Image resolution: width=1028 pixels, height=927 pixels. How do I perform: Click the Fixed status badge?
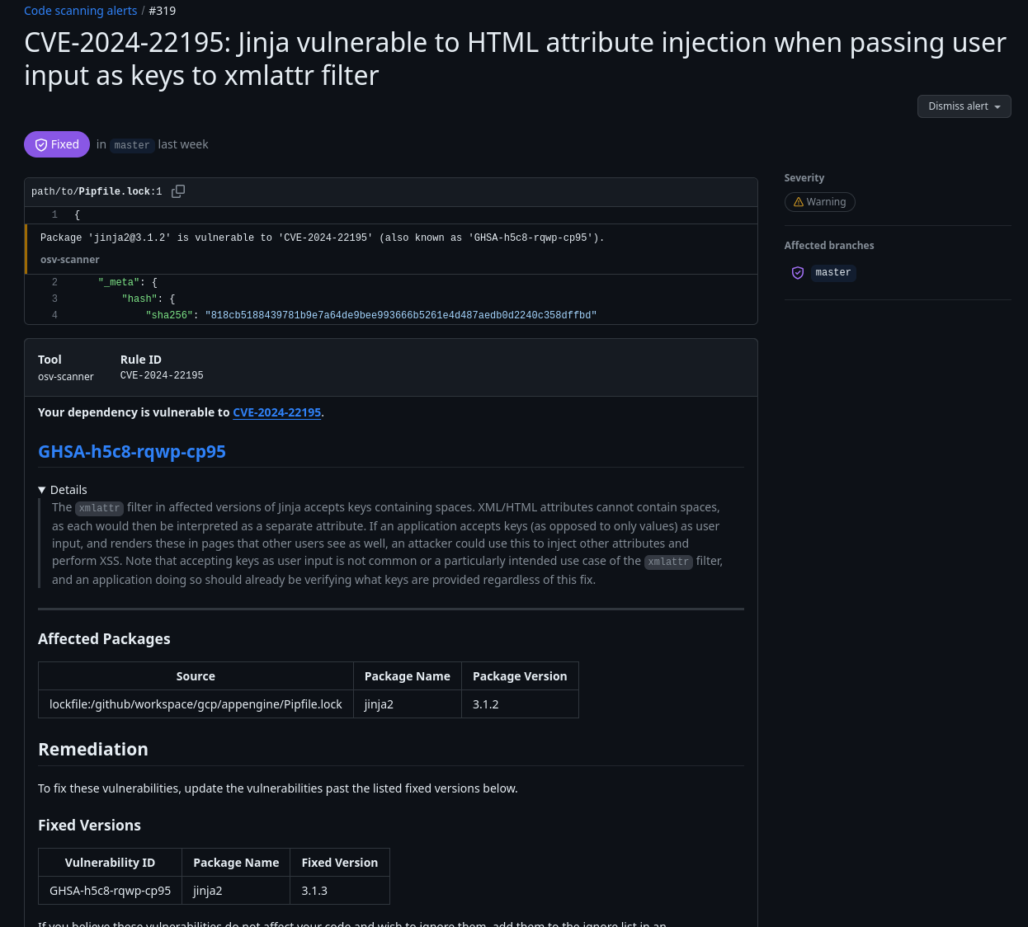57,144
